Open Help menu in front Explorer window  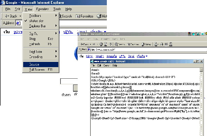(69, 9)
